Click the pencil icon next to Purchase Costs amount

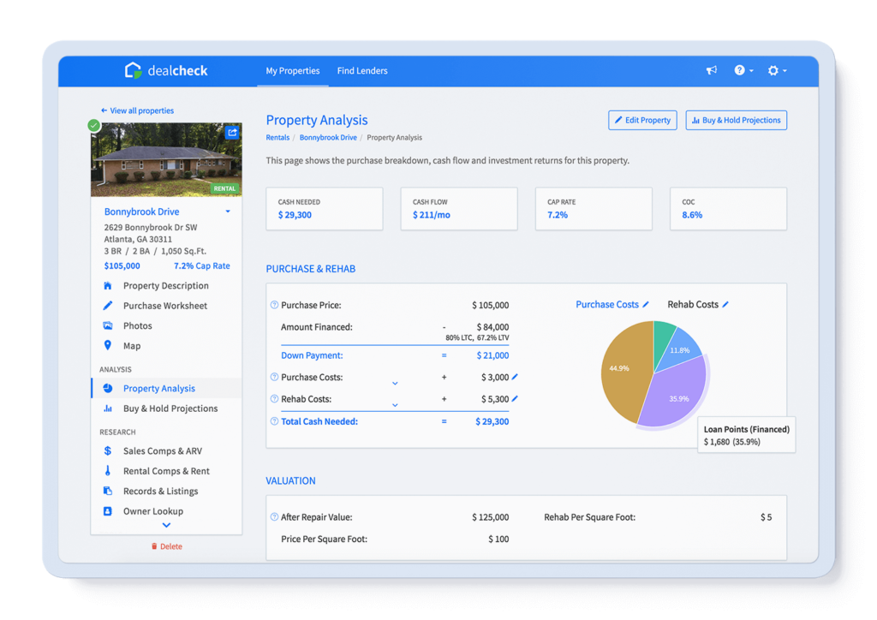515,377
